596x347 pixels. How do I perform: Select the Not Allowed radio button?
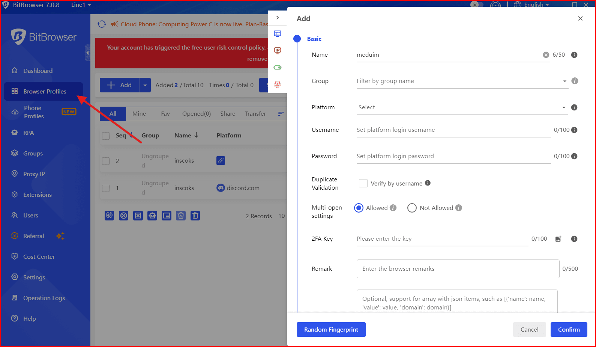click(x=412, y=208)
